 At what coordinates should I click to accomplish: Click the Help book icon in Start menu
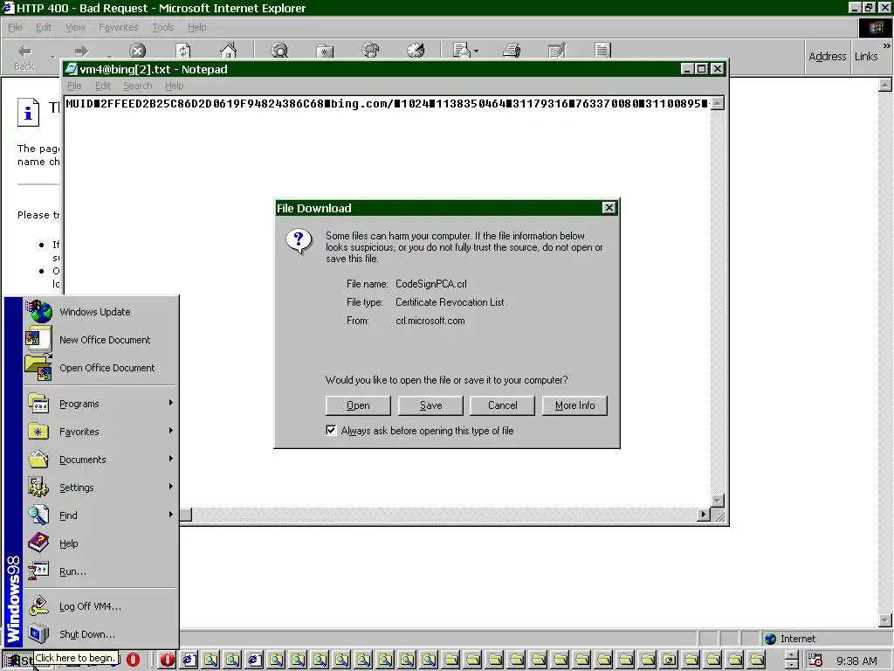[38, 543]
